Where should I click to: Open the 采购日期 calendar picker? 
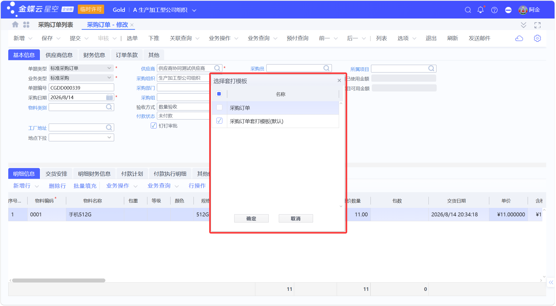[109, 97]
